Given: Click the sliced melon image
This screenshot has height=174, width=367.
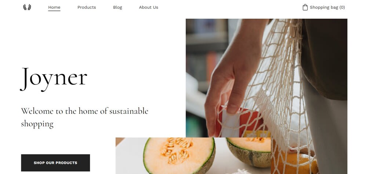Looking at the screenshot, I should [193, 156].
